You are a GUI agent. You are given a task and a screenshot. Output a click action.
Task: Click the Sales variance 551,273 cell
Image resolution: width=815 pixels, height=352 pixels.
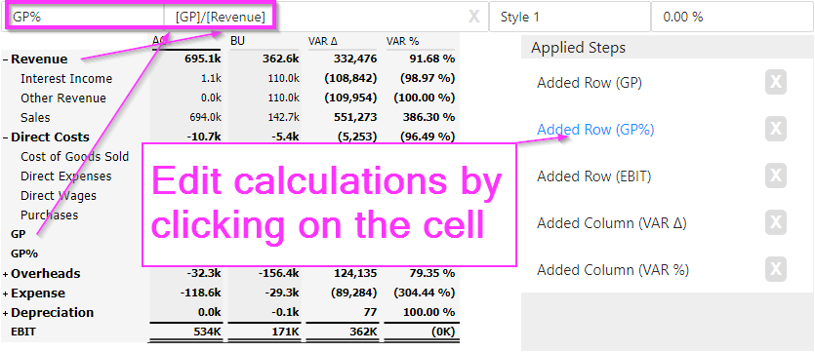point(356,118)
